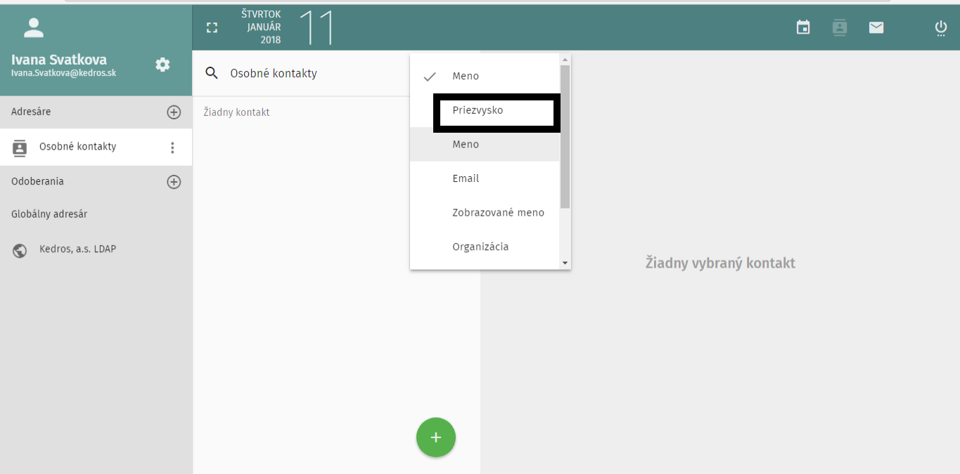Toggle the checkmarked Meno option
Viewport: 960px width, 474px height.
(x=465, y=76)
